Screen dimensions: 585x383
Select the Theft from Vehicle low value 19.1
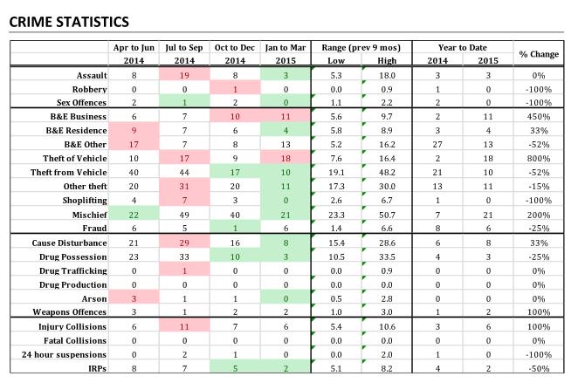(336, 173)
